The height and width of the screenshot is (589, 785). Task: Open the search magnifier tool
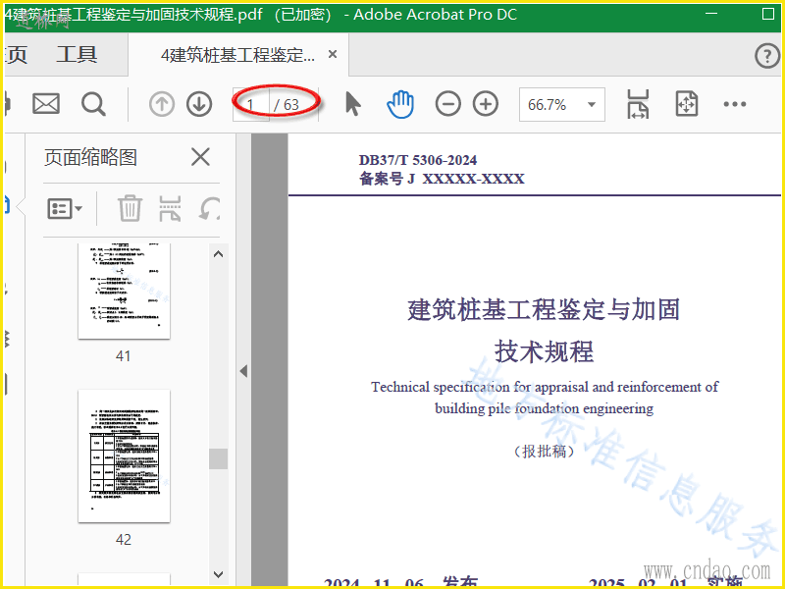coord(93,104)
